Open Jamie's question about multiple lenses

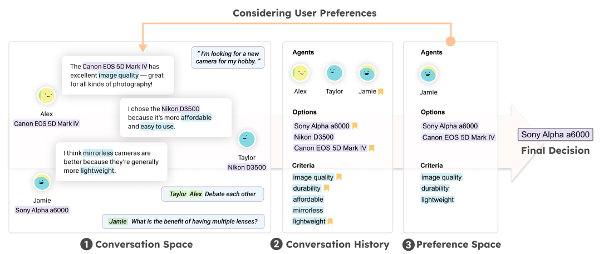click(183, 221)
